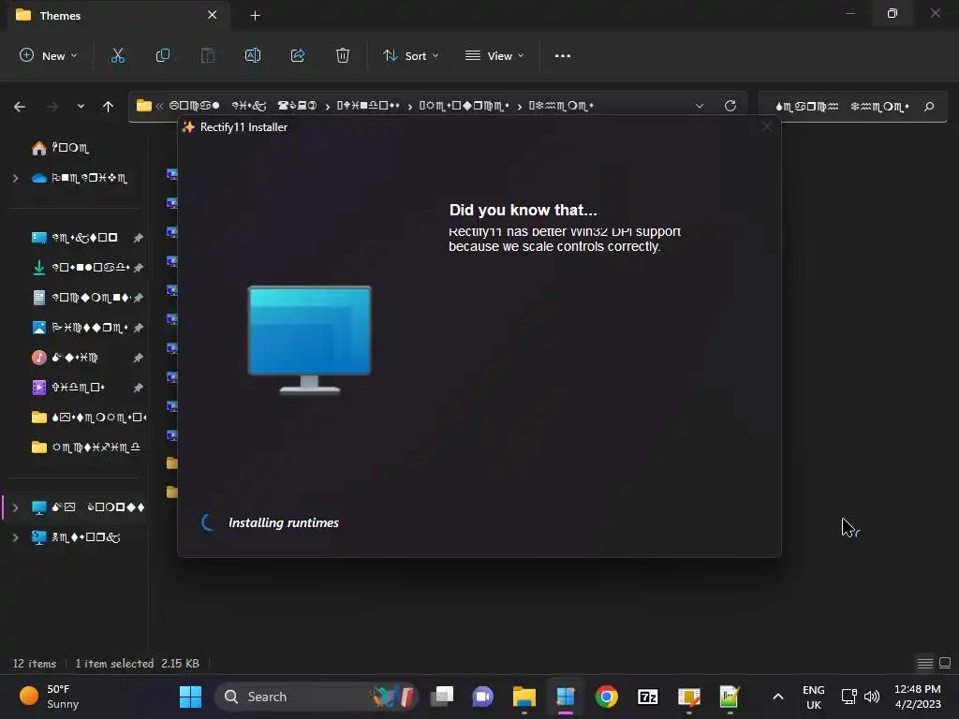Click the volume speaker tray icon
Image resolution: width=959 pixels, height=719 pixels.
click(872, 697)
